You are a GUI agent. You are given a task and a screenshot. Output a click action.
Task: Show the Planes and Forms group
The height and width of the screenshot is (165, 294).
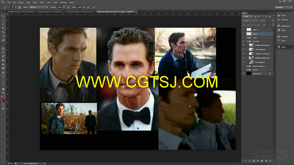point(243,66)
